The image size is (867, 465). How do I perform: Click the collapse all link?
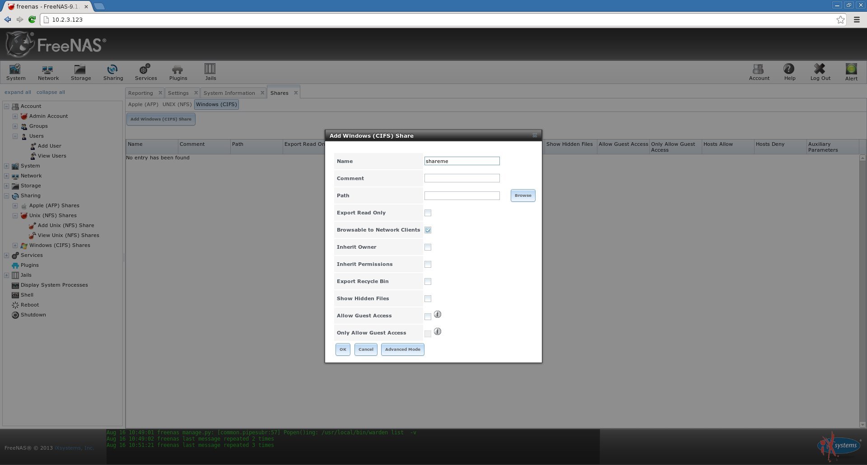pos(51,92)
